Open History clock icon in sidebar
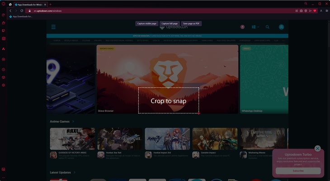Viewport: 330px width, 181px height. coord(3,70)
